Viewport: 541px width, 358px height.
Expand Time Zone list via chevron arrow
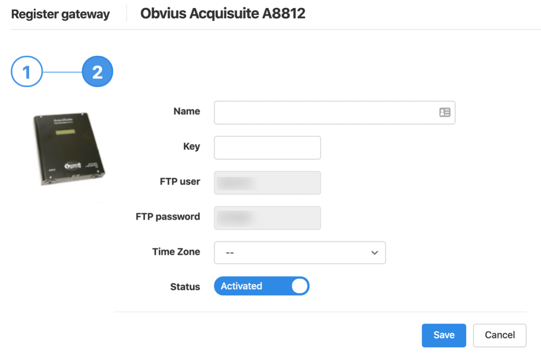click(x=375, y=253)
